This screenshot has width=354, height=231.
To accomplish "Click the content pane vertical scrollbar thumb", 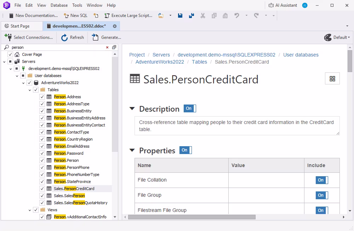I will [x=350, y=61].
